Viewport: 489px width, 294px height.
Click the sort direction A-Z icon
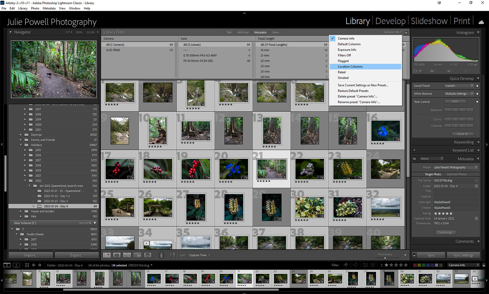(x=173, y=255)
